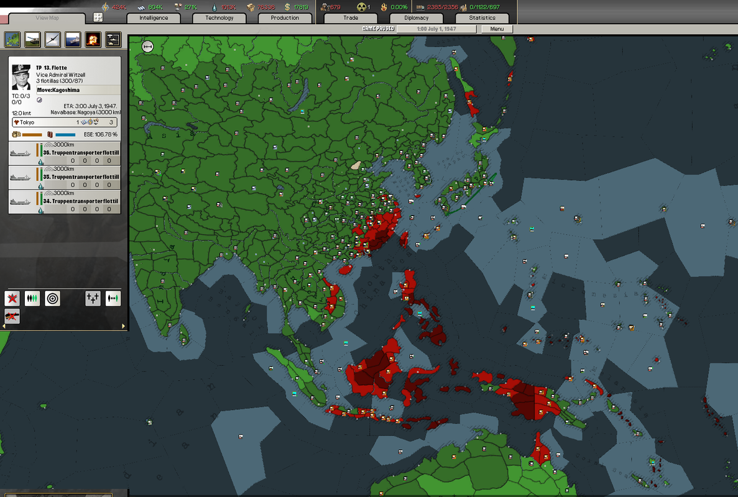Click the 3 flotillas (300/87) text

[59, 81]
